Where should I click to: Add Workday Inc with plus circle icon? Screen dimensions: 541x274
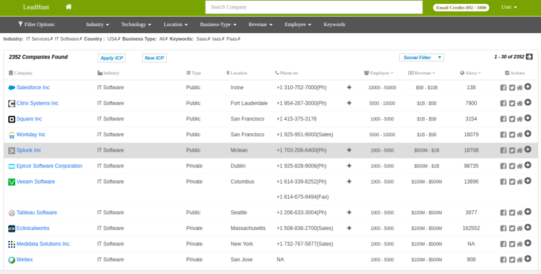pos(528,134)
